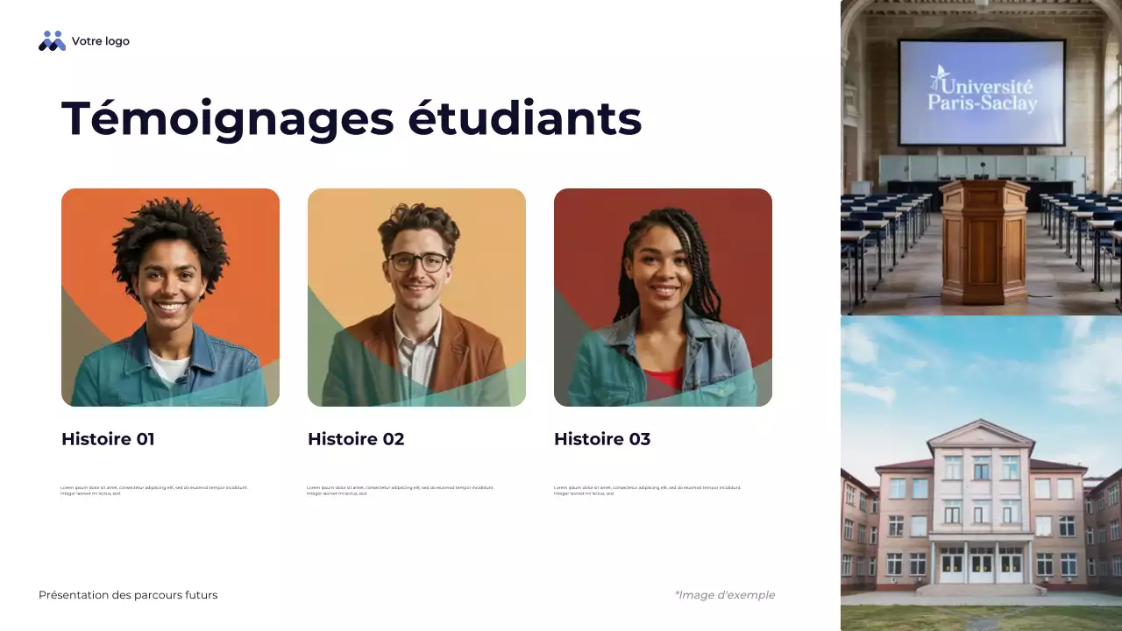1122x631 pixels.
Task: Select the "Histoire 02" heading
Action: click(x=356, y=439)
